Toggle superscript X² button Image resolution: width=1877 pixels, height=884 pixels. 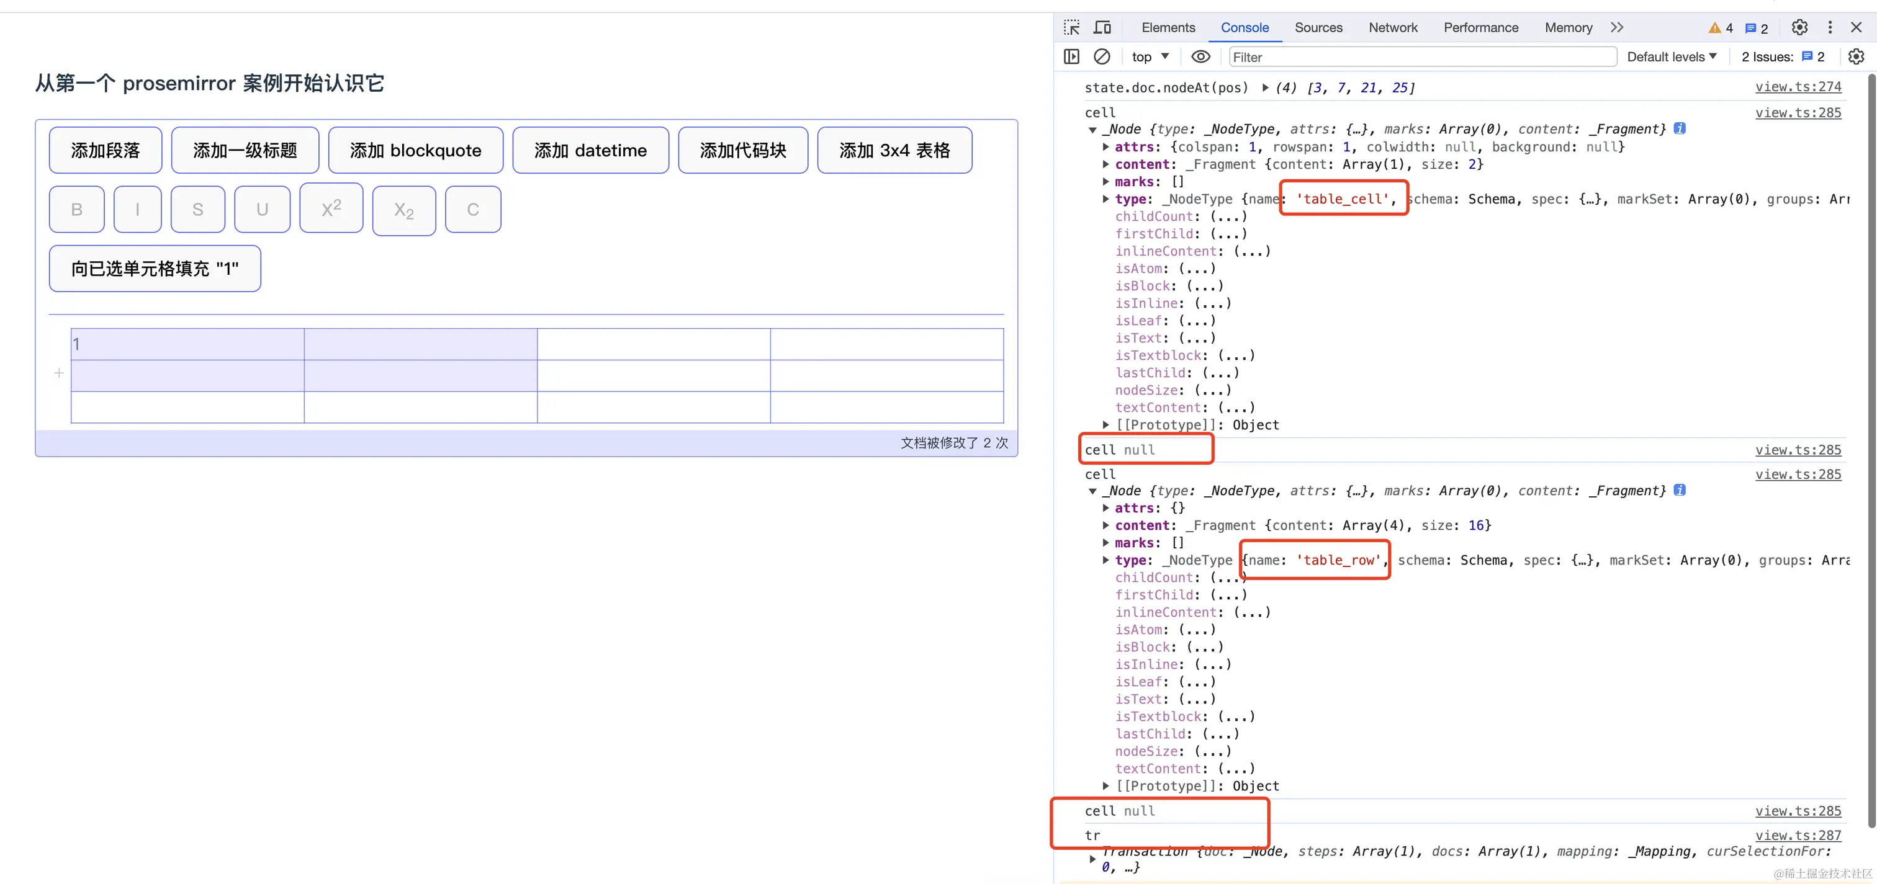[x=331, y=208]
